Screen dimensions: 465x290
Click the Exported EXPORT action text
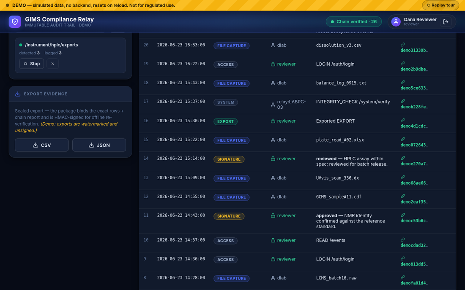click(x=335, y=121)
